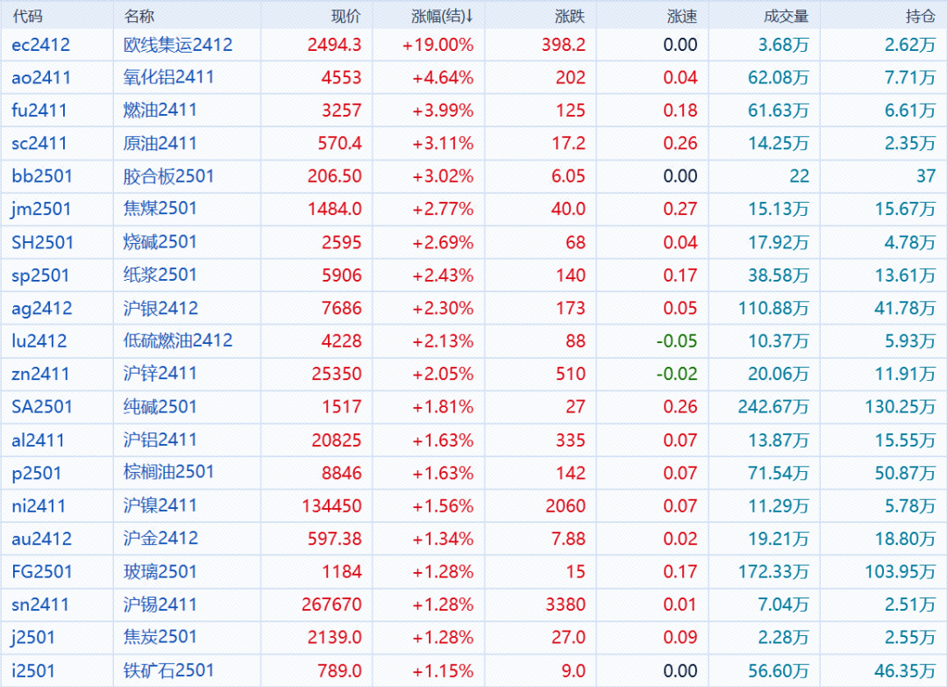Select the 沪锌2411 contract name
The width and height of the screenshot is (947, 687).
click(x=160, y=374)
